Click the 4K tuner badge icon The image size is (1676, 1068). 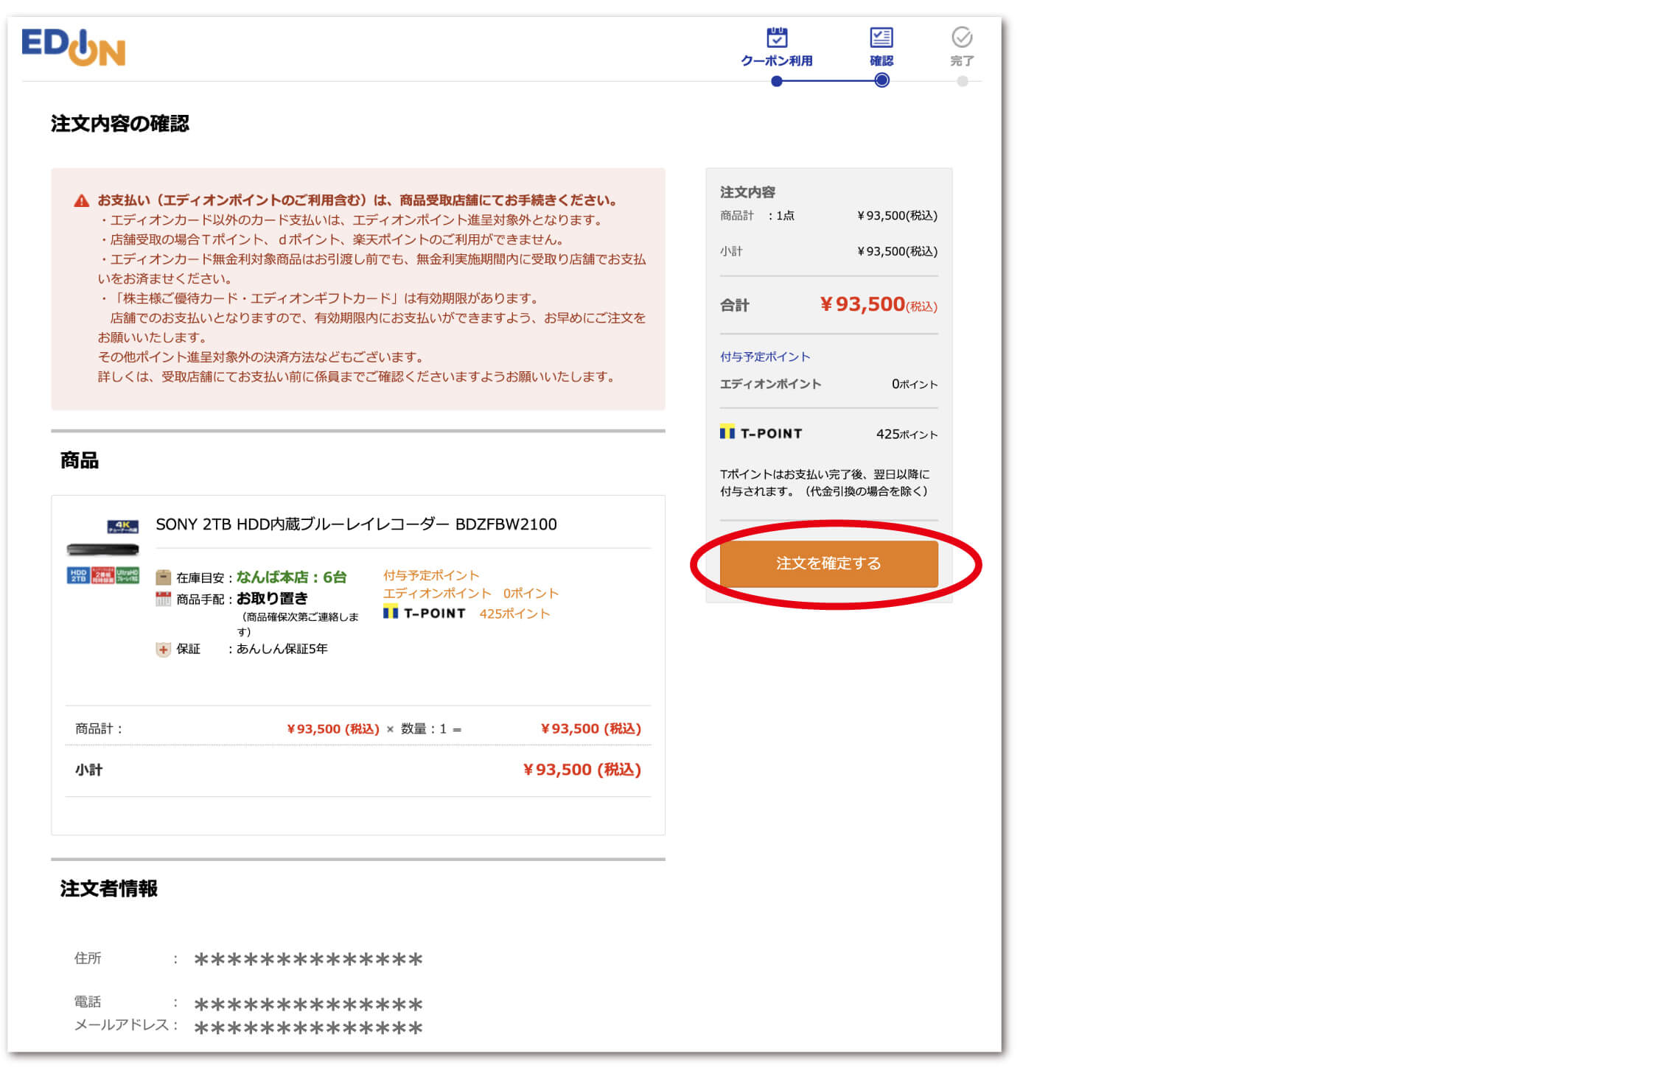[123, 526]
